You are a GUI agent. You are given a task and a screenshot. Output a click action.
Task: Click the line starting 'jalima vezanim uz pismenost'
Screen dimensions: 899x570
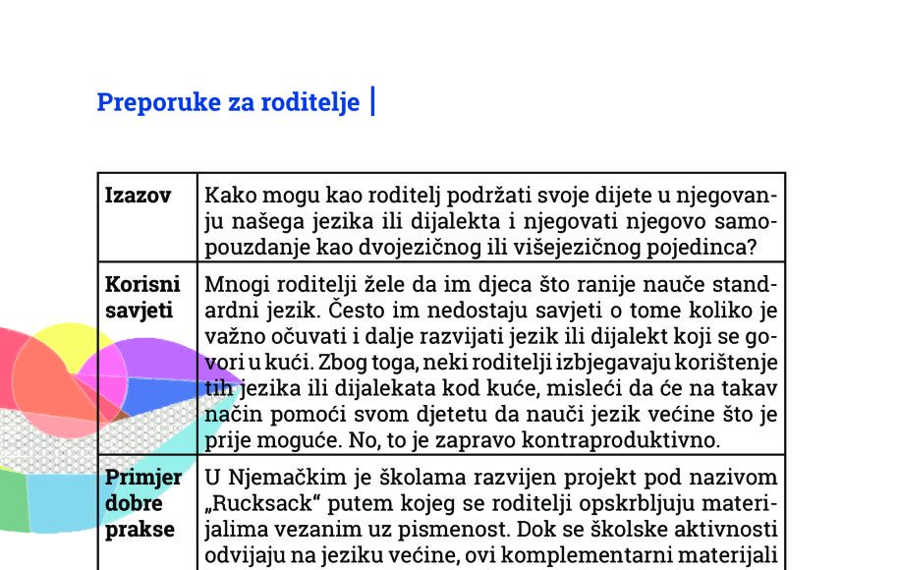click(x=491, y=530)
